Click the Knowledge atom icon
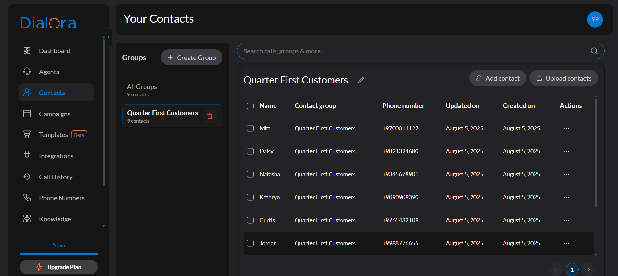Image resolution: width=618 pixels, height=276 pixels. [x=27, y=219]
